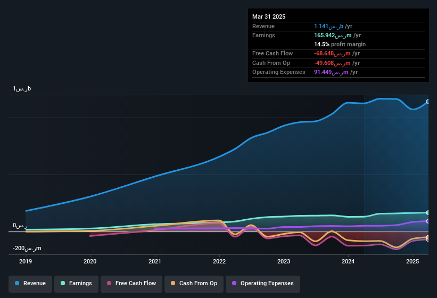437x298 pixels.
Task: Toggle the Cash From Op legend button
Action: coord(194,284)
